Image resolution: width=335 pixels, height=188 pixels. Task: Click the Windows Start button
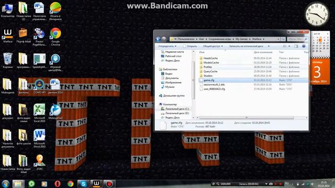pyautogui.click(x=5, y=183)
